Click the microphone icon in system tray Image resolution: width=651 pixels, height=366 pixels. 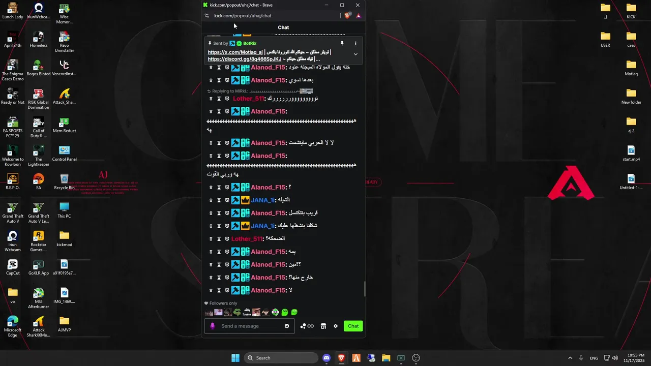point(581,358)
